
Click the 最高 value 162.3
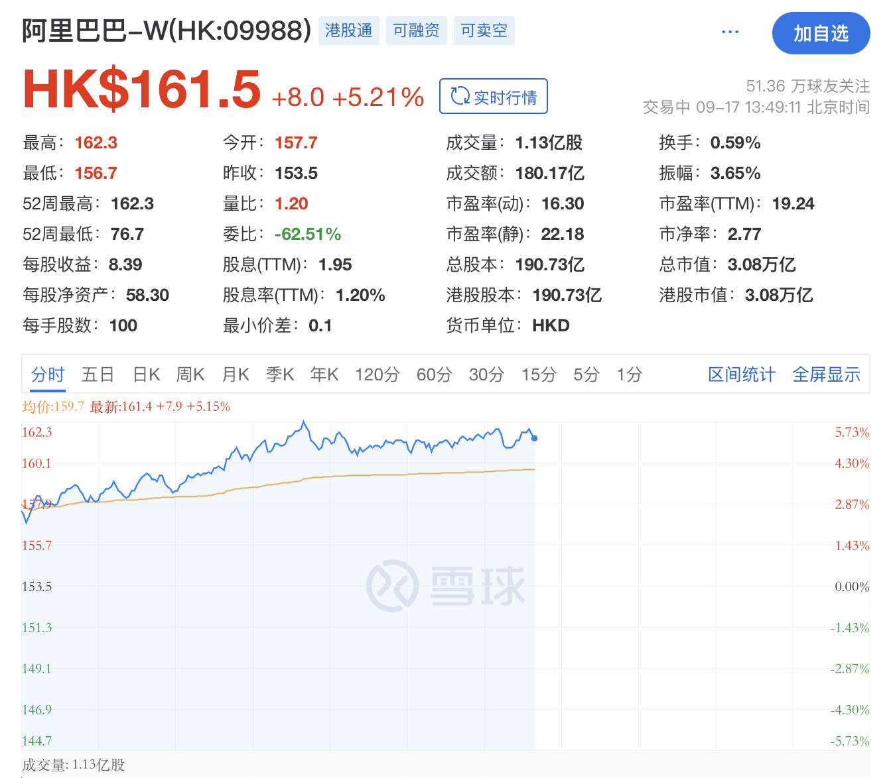96,142
